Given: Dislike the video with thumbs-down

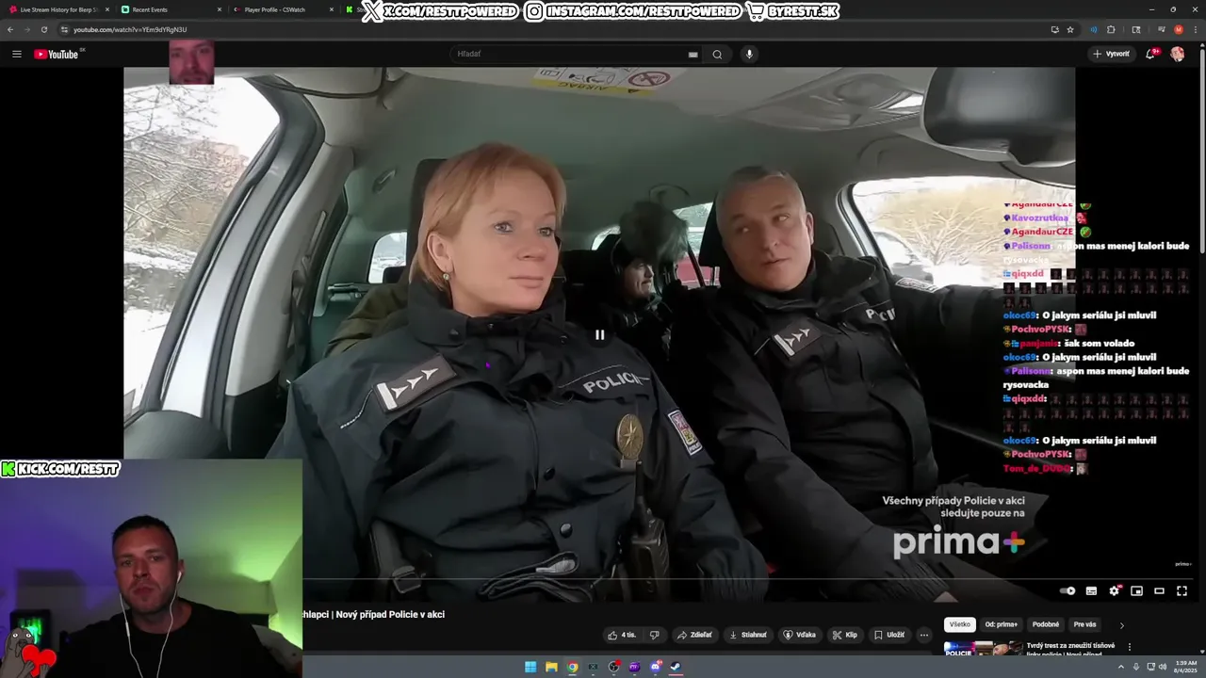Looking at the screenshot, I should coord(655,635).
